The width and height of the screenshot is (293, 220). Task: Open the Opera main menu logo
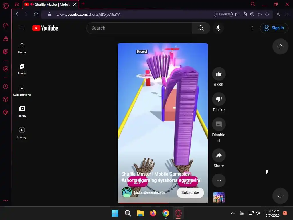click(x=6, y=6)
